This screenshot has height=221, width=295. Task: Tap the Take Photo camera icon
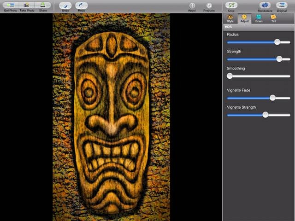tap(26, 6)
